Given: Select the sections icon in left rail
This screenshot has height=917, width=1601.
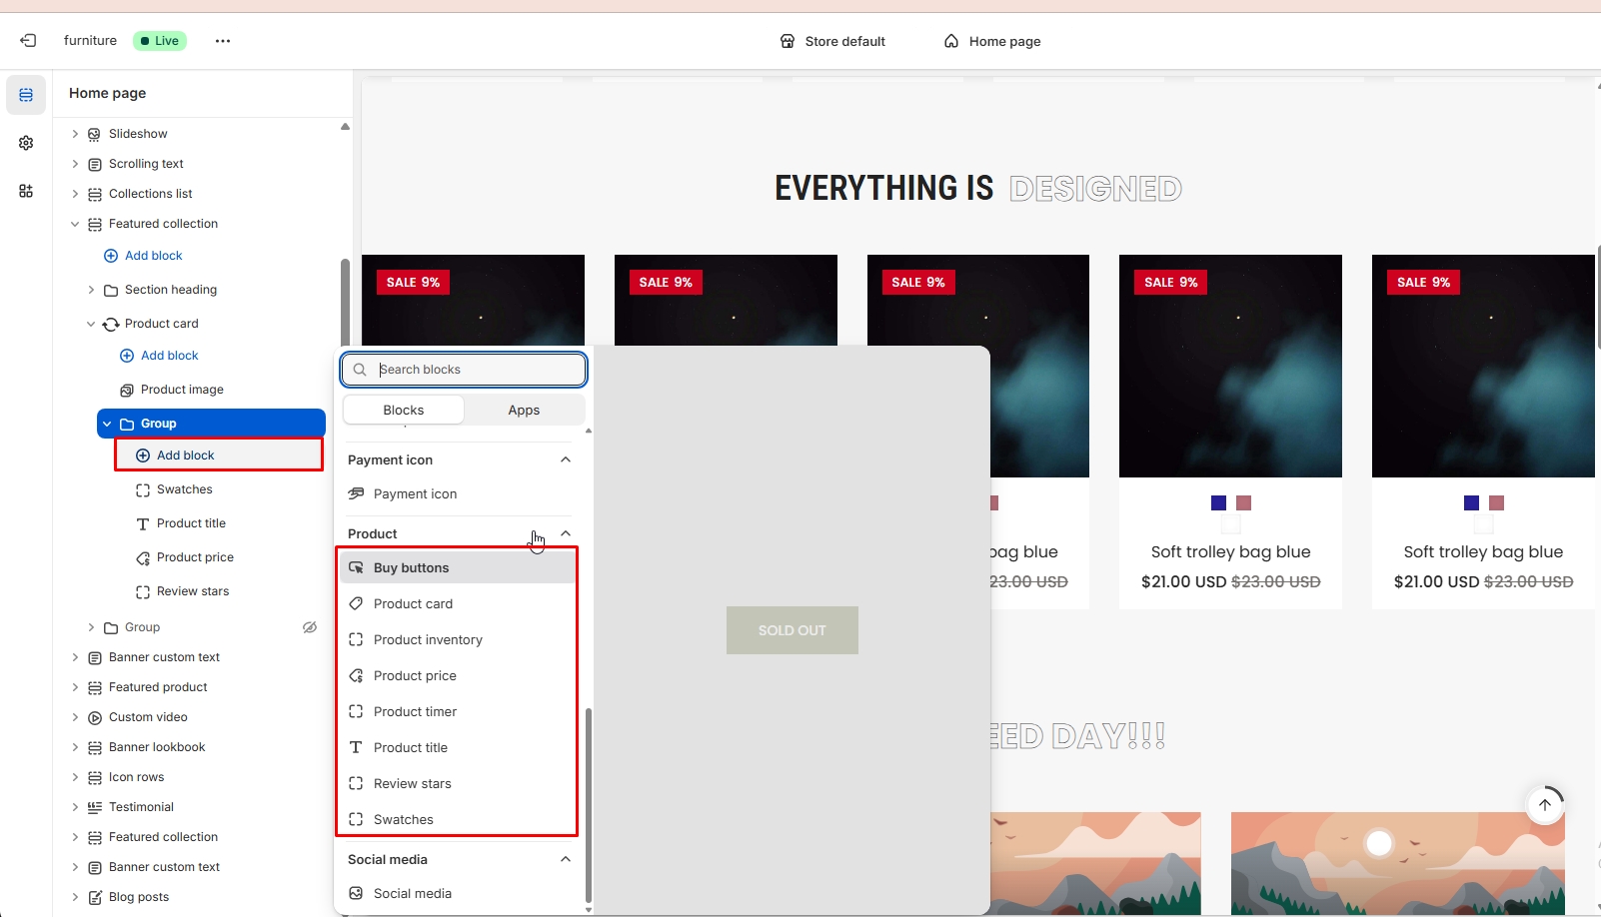Looking at the screenshot, I should (x=26, y=95).
